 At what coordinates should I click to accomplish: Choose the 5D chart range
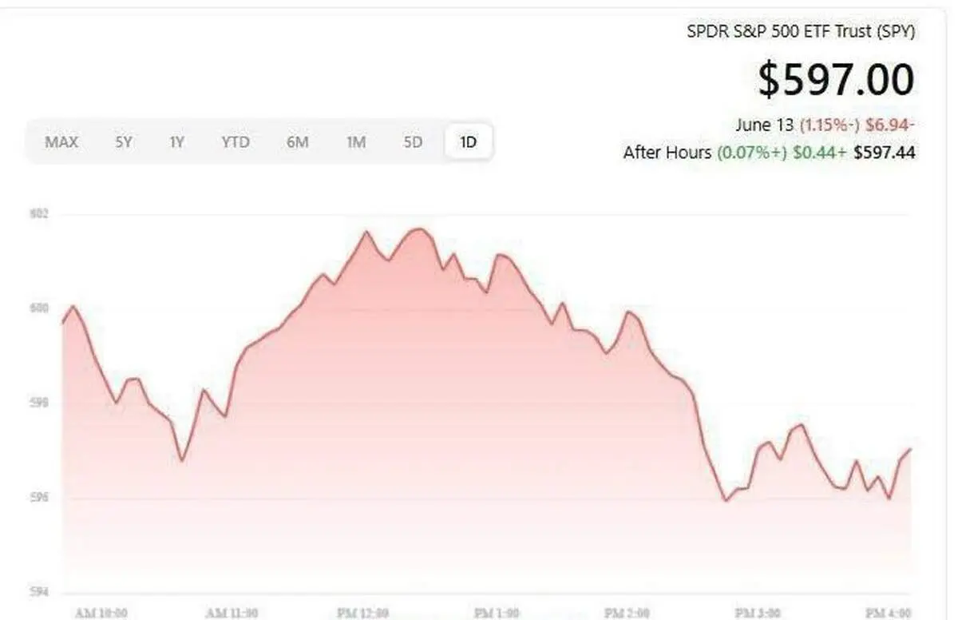click(412, 142)
